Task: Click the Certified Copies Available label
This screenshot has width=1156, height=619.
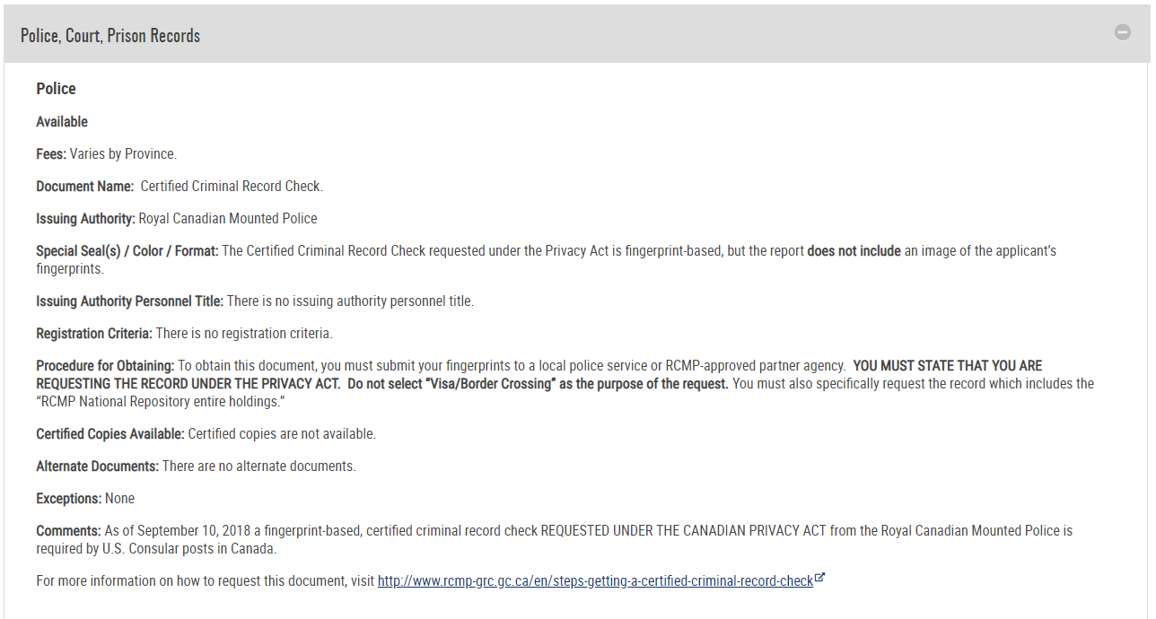Action: click(x=110, y=434)
